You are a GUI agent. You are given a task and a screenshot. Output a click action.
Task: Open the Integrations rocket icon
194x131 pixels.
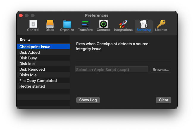tap(123, 24)
